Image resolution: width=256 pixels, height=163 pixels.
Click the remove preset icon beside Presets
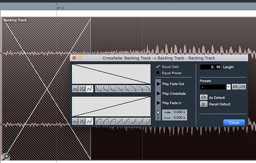[242, 87]
